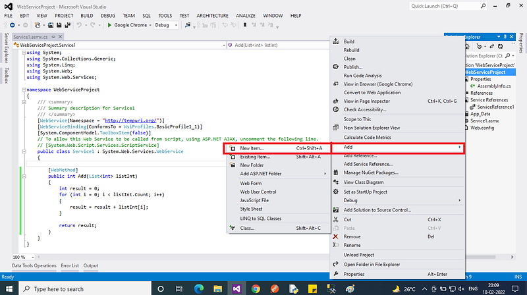This screenshot has height=295, width=527.
Task: Switch to the Error List tab
Action: pos(70,265)
